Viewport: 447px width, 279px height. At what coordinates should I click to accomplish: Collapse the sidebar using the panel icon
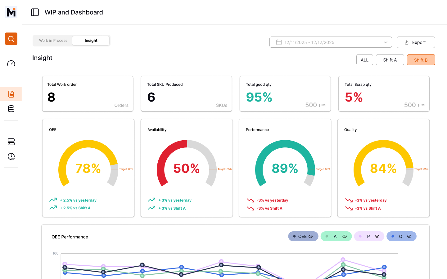[x=35, y=12]
